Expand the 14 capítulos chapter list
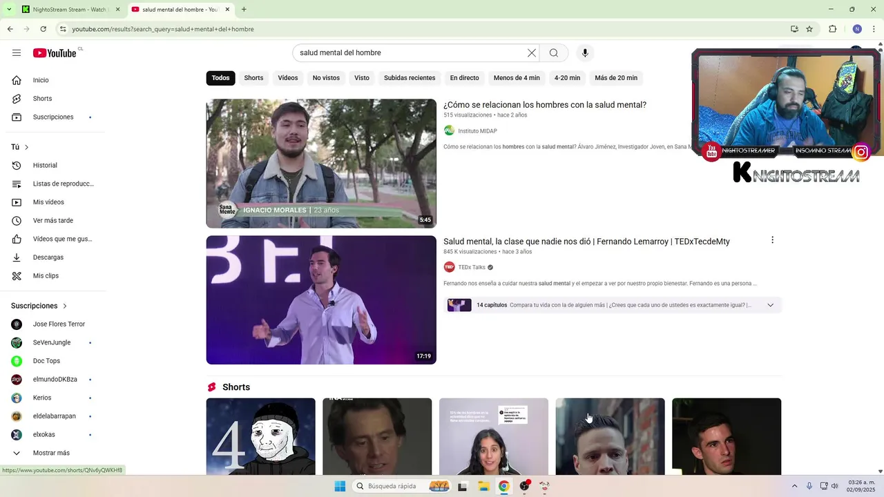This screenshot has width=884, height=497. point(770,305)
